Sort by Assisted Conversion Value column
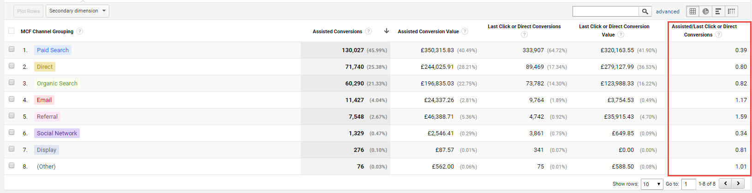 pos(428,31)
